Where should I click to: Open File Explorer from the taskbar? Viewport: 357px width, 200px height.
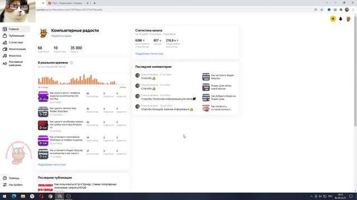[23, 196]
